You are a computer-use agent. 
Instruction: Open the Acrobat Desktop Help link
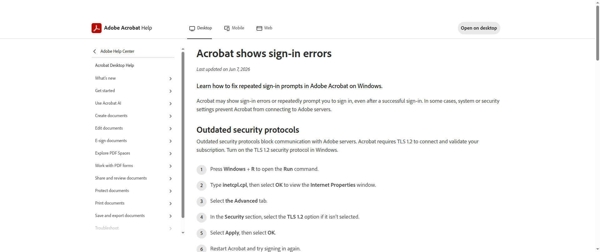[x=114, y=65]
